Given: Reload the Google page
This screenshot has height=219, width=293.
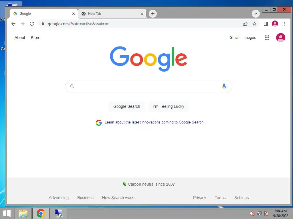Looking at the screenshot, I should (x=32, y=24).
